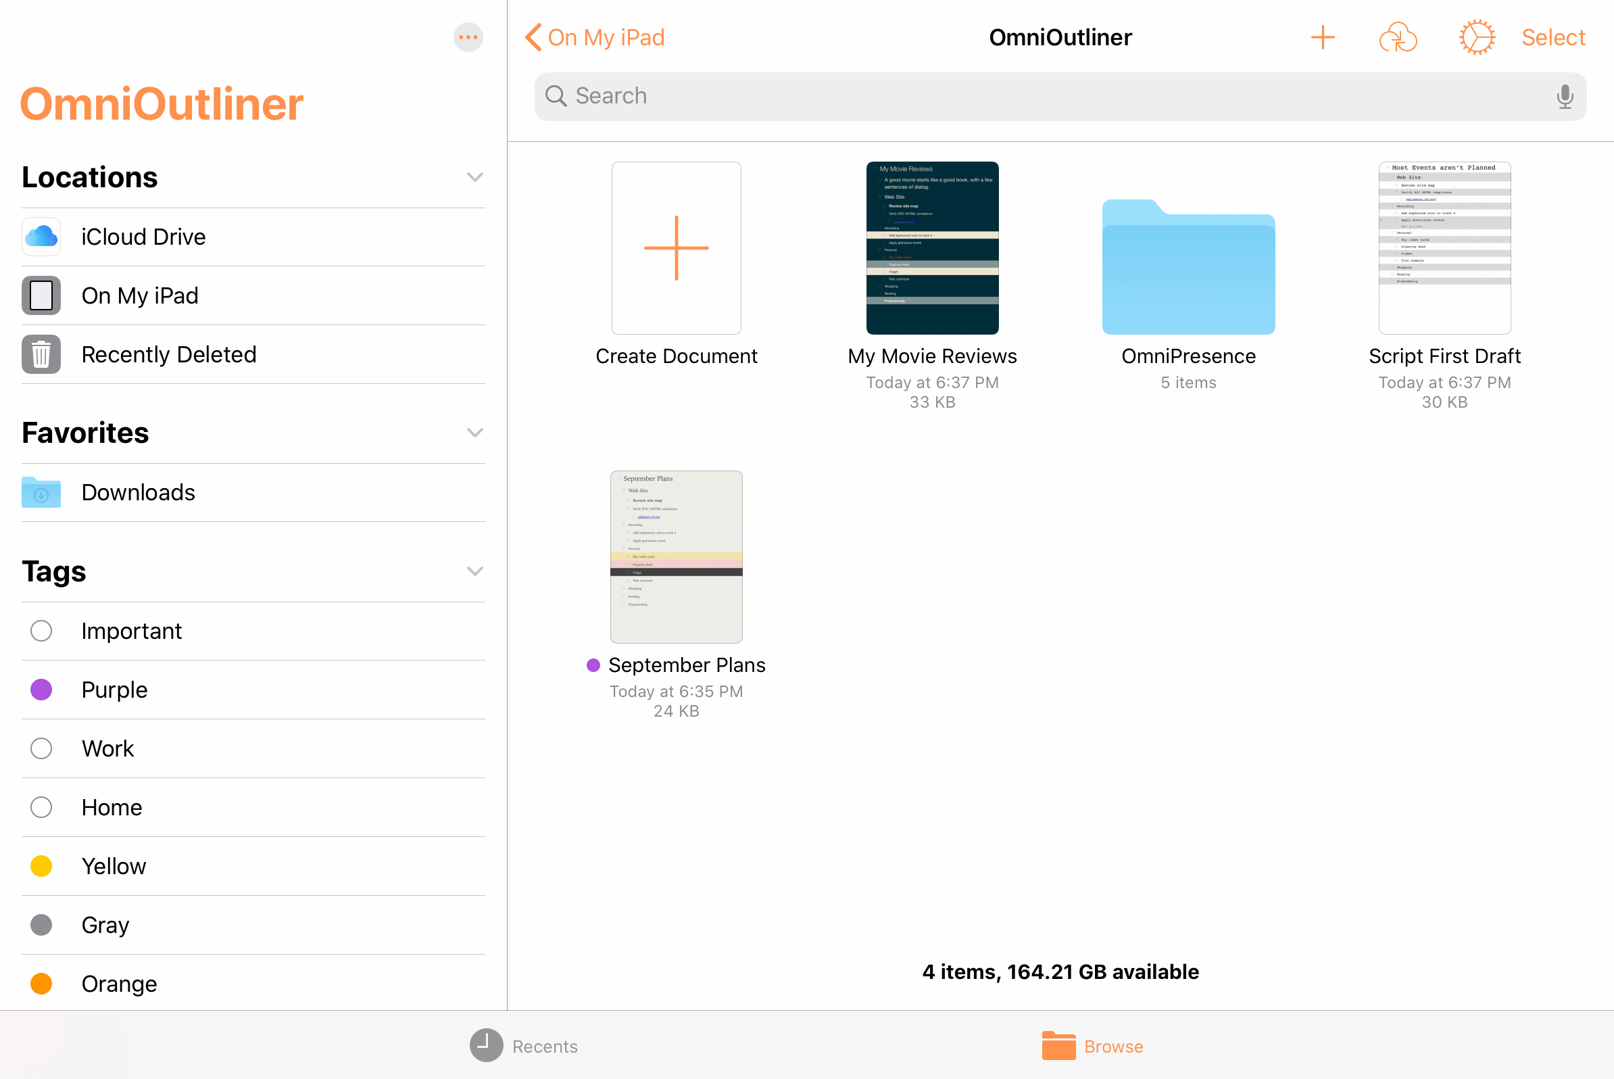Collapse the Locations section
This screenshot has height=1079, width=1614.
[x=474, y=178]
